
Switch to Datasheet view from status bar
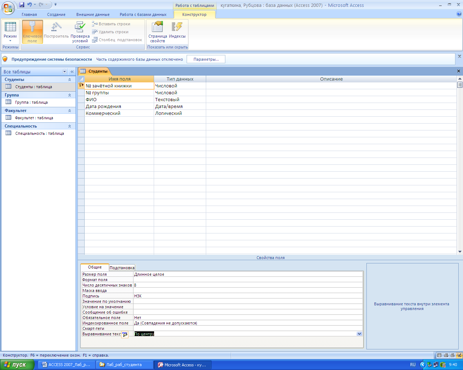(439, 356)
